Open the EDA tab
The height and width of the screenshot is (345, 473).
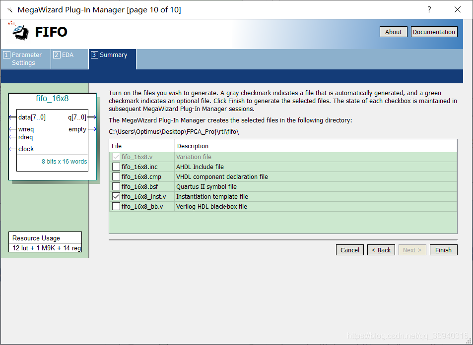pyautogui.click(x=69, y=59)
